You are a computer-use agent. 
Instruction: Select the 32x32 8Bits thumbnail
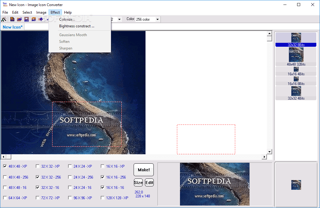tap(296, 39)
